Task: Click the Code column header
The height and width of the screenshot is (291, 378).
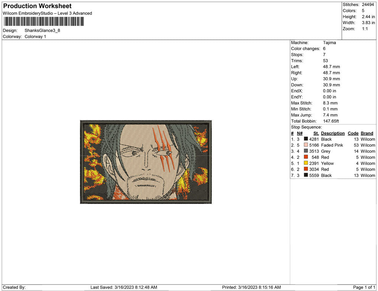Action: 353,133
